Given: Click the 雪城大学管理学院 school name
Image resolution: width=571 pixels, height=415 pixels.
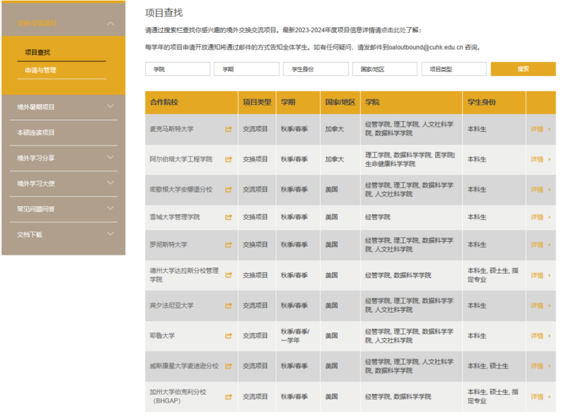Looking at the screenshot, I should (175, 217).
